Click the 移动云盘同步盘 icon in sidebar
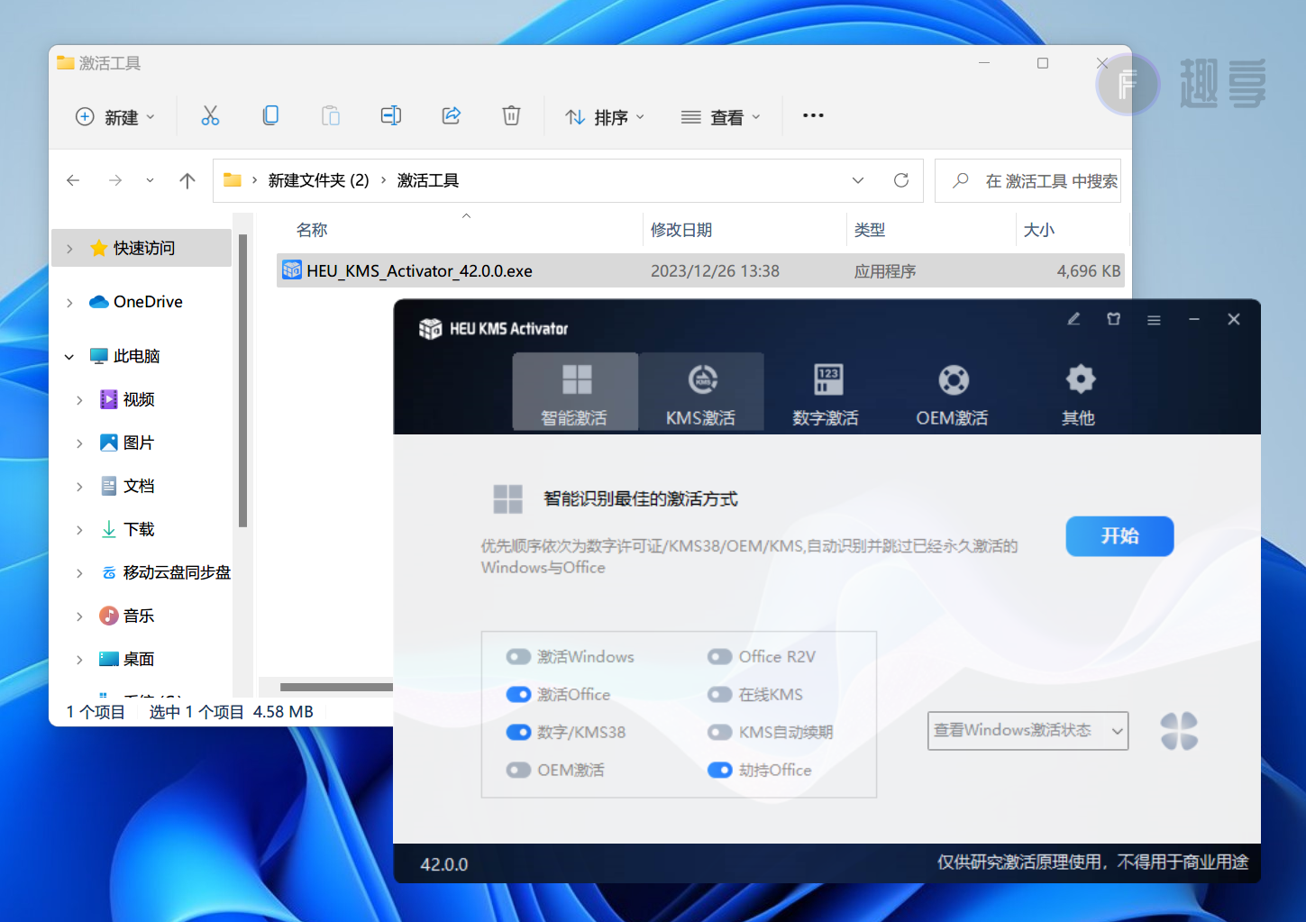 pos(108,572)
